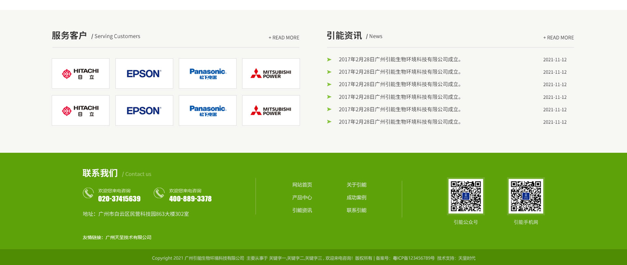This screenshot has height=265, width=627.
Task: Open 产品中心 in the footer menu
Action: click(x=302, y=198)
